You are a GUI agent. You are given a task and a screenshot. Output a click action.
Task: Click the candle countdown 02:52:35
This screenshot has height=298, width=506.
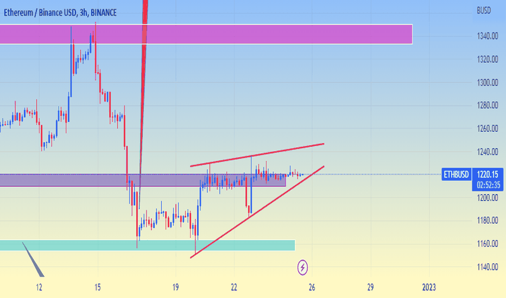point(488,185)
